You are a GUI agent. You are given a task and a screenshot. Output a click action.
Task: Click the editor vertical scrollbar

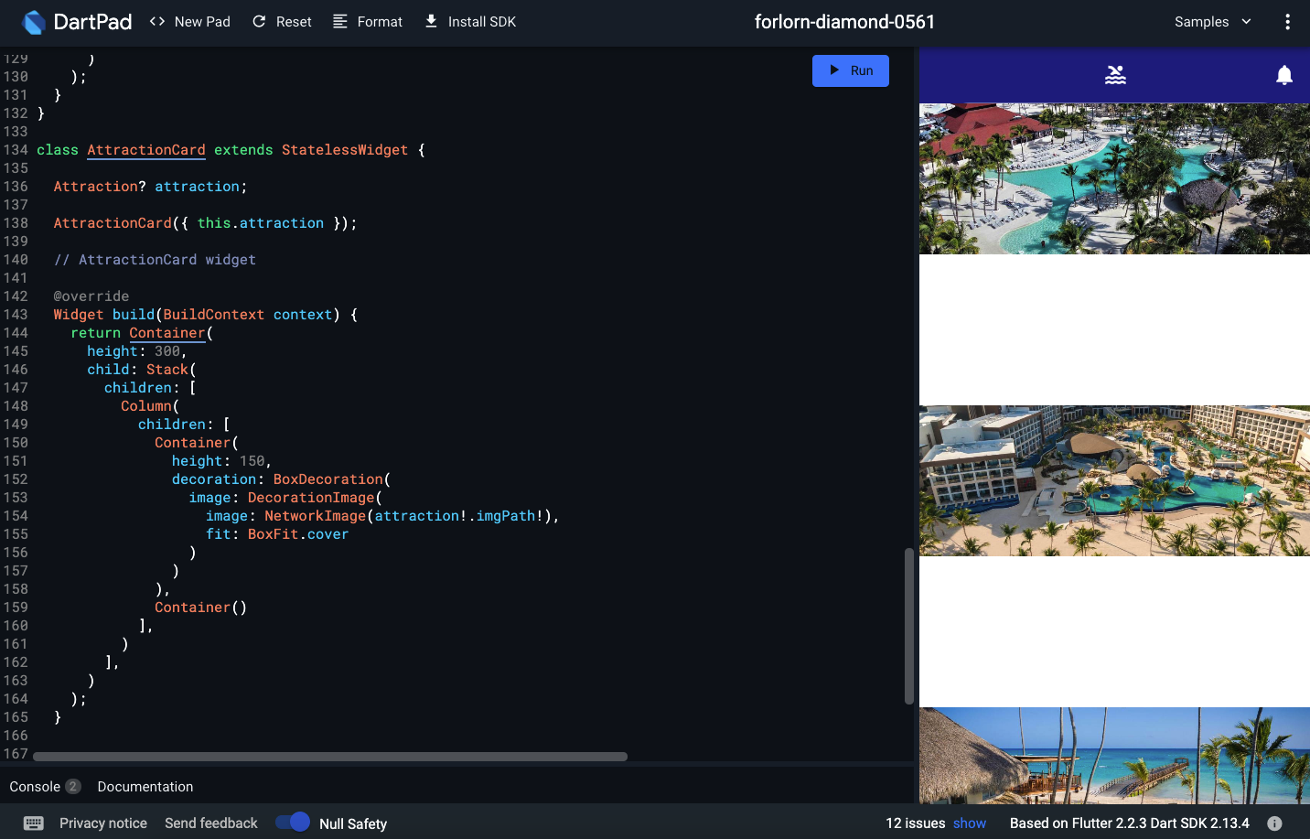tap(909, 626)
